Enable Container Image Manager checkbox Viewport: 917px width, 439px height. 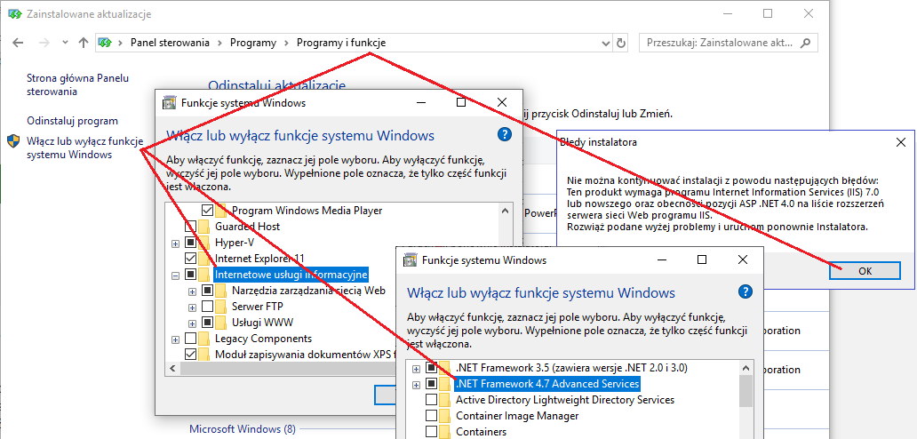[431, 416]
